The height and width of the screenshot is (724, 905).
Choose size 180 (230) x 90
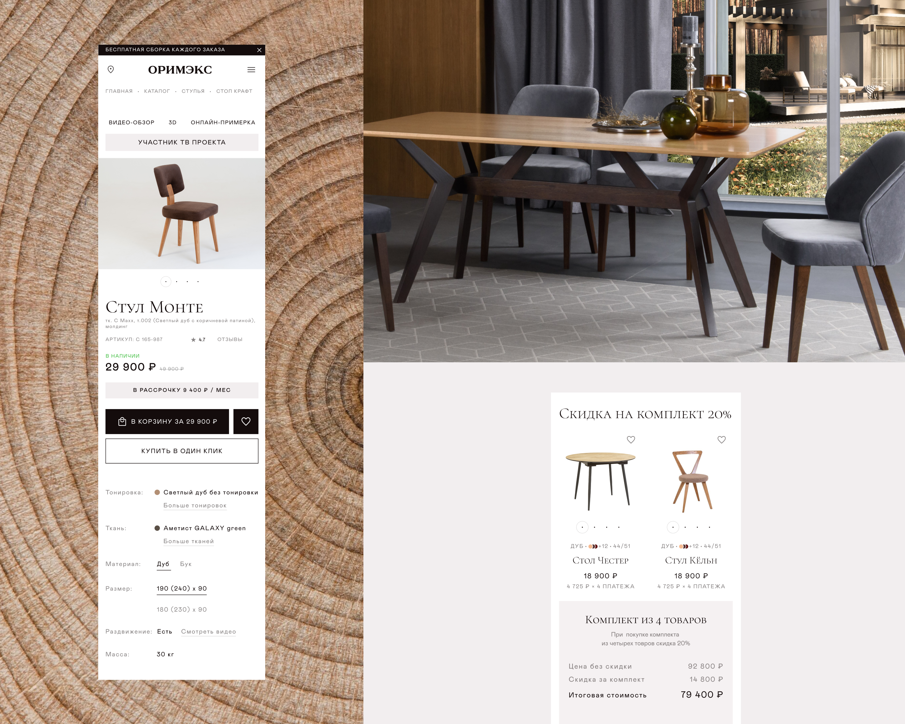(182, 609)
